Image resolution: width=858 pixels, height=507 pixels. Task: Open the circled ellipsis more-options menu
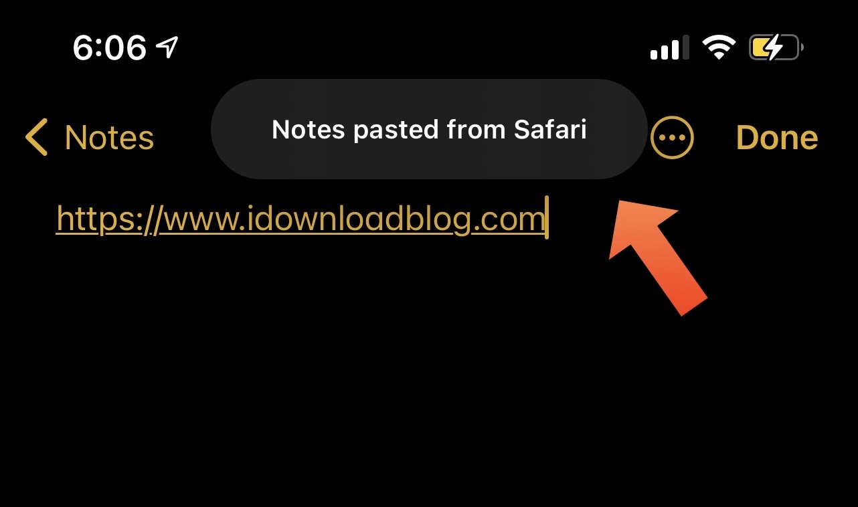coord(672,138)
